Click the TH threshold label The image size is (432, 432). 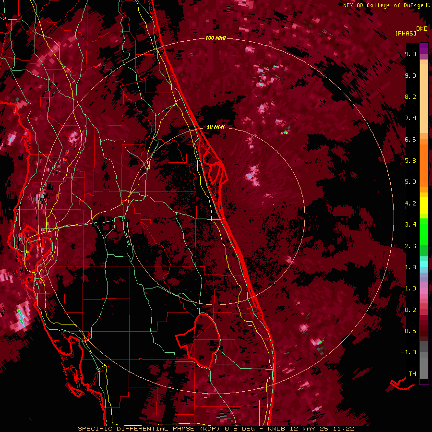pyautogui.click(x=412, y=374)
